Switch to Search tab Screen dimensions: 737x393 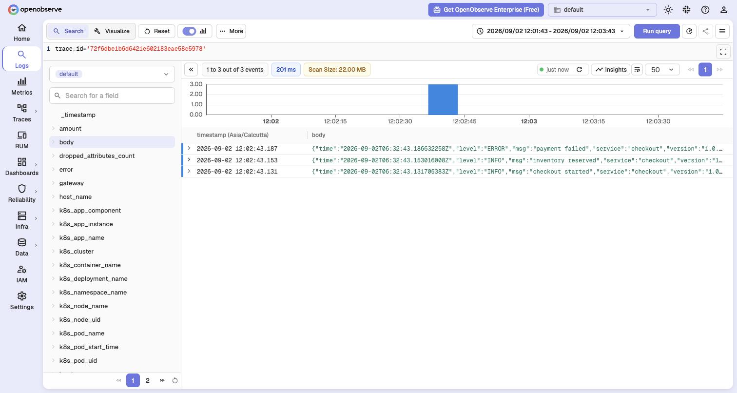[68, 31]
